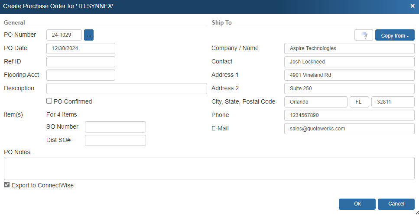Click the Flooring Acct text field
The image size is (419, 215).
(81, 75)
